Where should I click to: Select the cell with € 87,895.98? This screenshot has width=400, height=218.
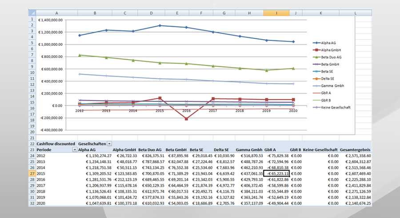(x=177, y=156)
